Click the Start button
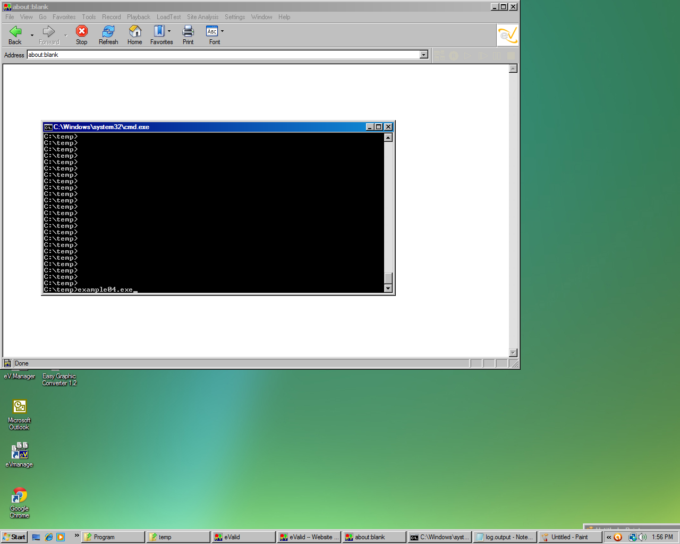 tap(14, 537)
